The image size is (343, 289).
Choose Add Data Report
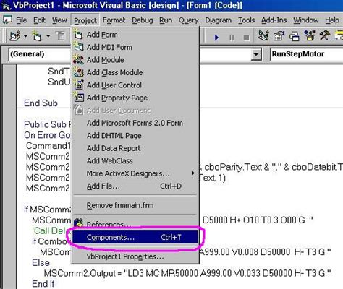click(135, 148)
